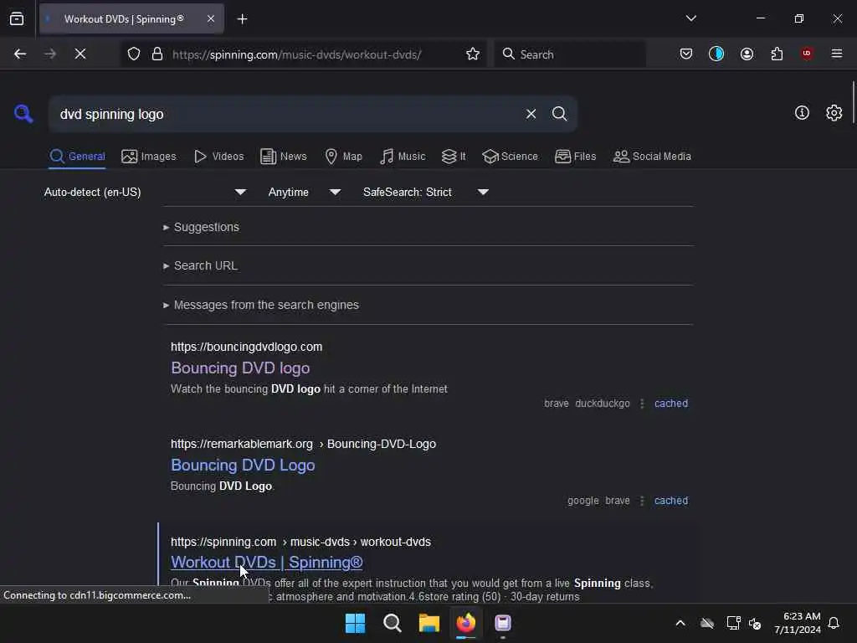
Task: Close the Workout DVDs Spinning tab
Action: [211, 19]
